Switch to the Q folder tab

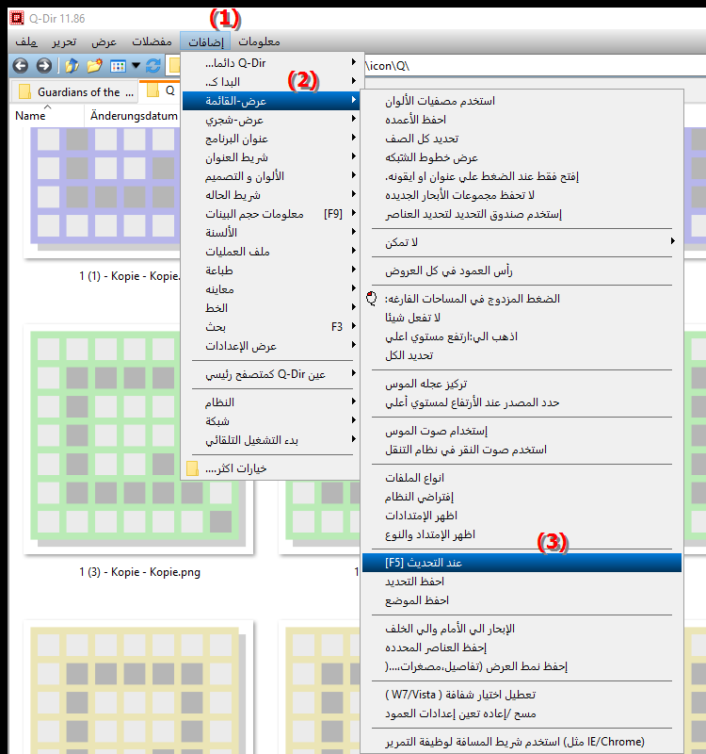(160, 90)
